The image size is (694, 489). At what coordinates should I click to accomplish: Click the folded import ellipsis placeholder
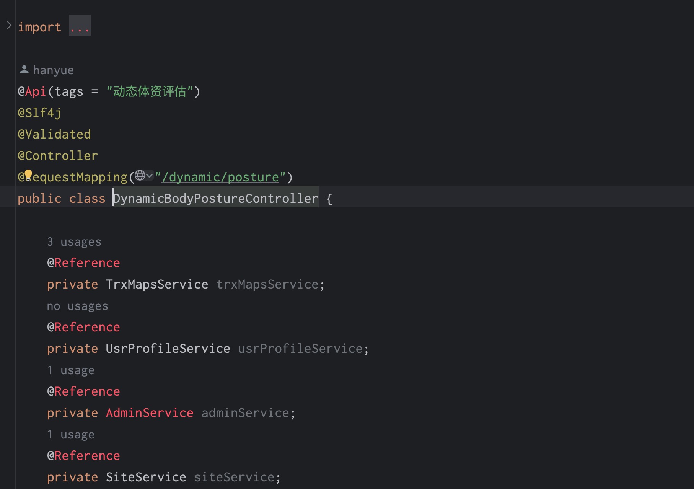(80, 26)
